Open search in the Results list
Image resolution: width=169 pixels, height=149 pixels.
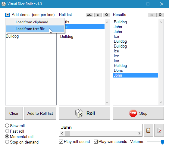pos(160,15)
